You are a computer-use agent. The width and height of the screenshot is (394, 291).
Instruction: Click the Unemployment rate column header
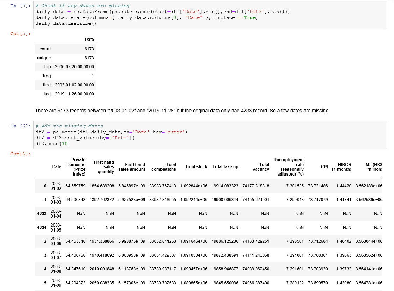(x=289, y=167)
